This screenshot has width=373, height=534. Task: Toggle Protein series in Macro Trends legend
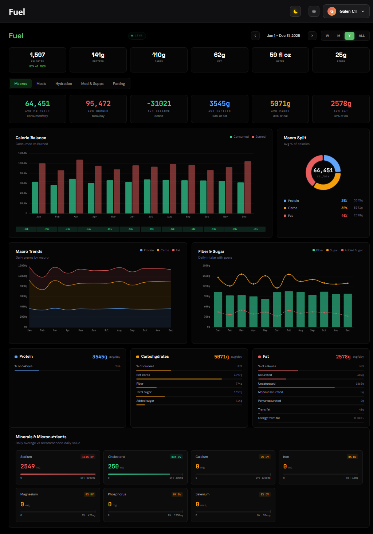click(x=147, y=251)
